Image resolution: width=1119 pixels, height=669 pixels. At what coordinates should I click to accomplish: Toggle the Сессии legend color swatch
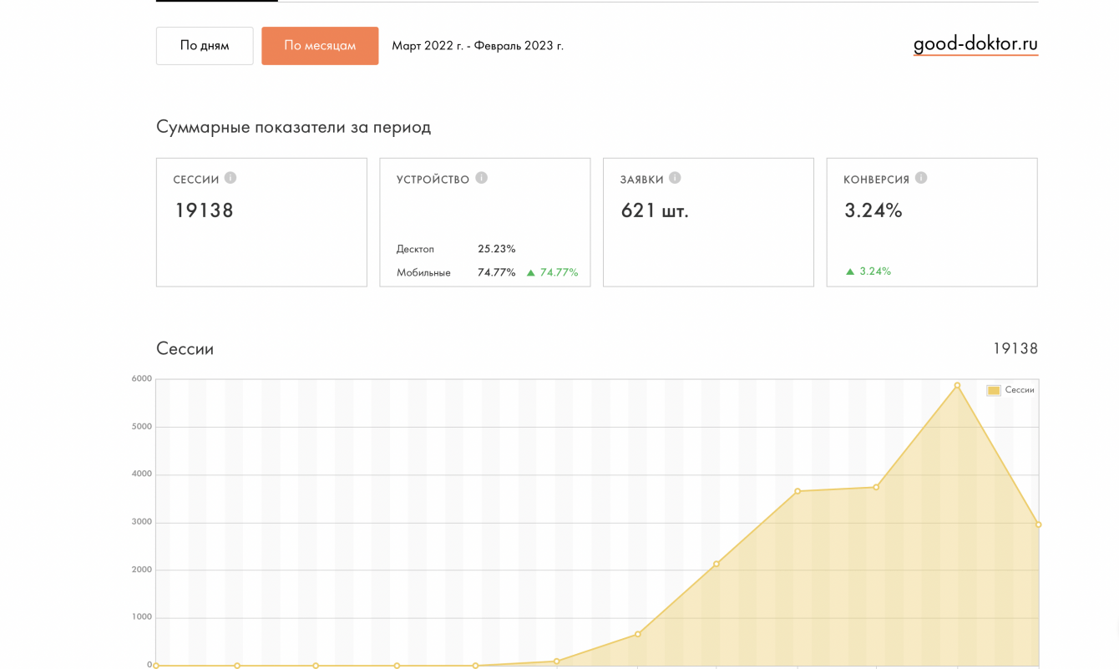(x=994, y=390)
